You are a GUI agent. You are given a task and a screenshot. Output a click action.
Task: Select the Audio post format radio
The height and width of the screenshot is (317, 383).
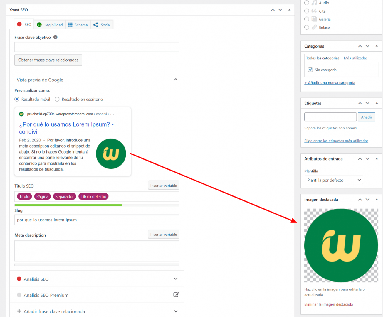tap(307, 3)
